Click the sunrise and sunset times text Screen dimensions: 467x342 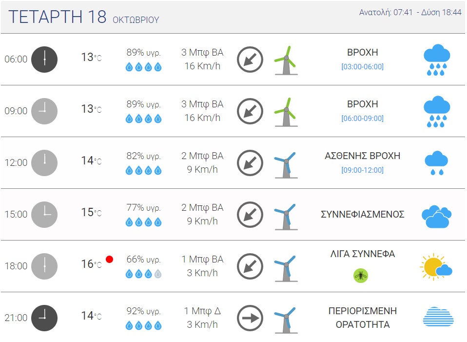tap(410, 12)
